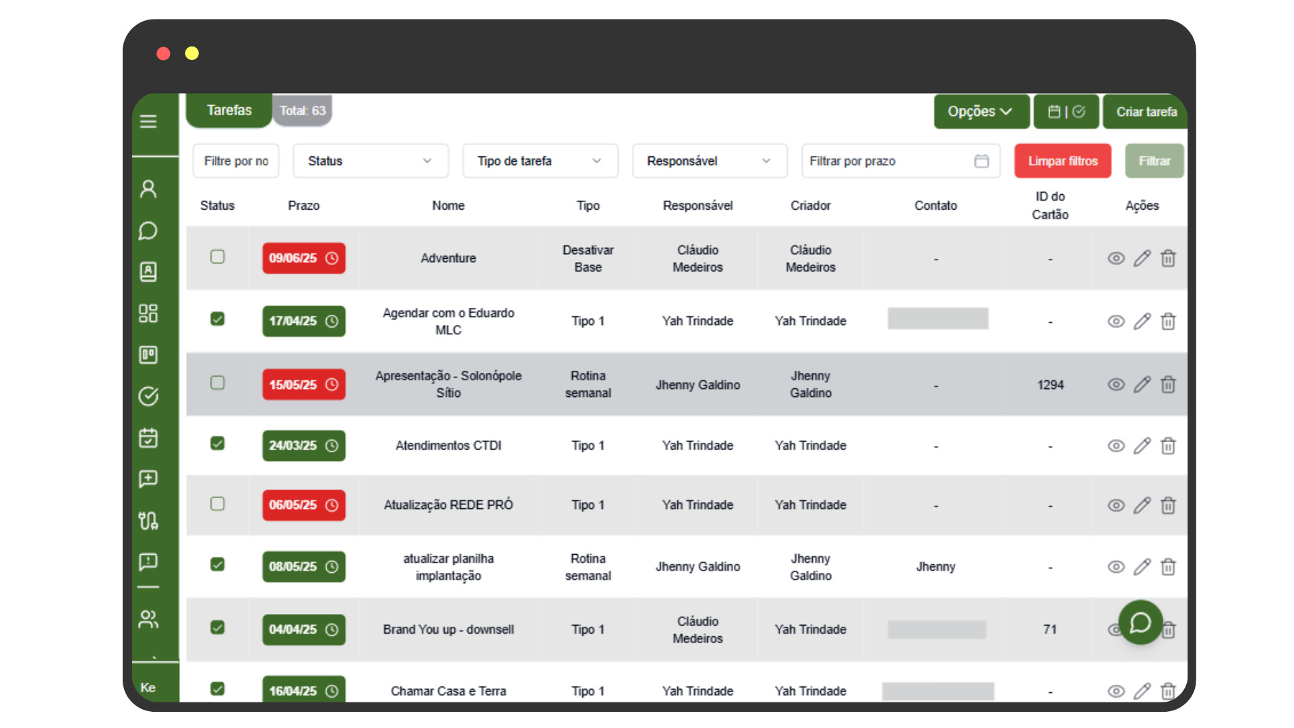The height and width of the screenshot is (728, 1294).
Task: Delete the Atualização REDE PRÓ task
Action: click(x=1168, y=505)
